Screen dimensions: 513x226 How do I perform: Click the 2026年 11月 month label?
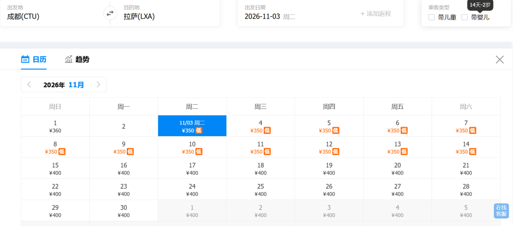64,85
